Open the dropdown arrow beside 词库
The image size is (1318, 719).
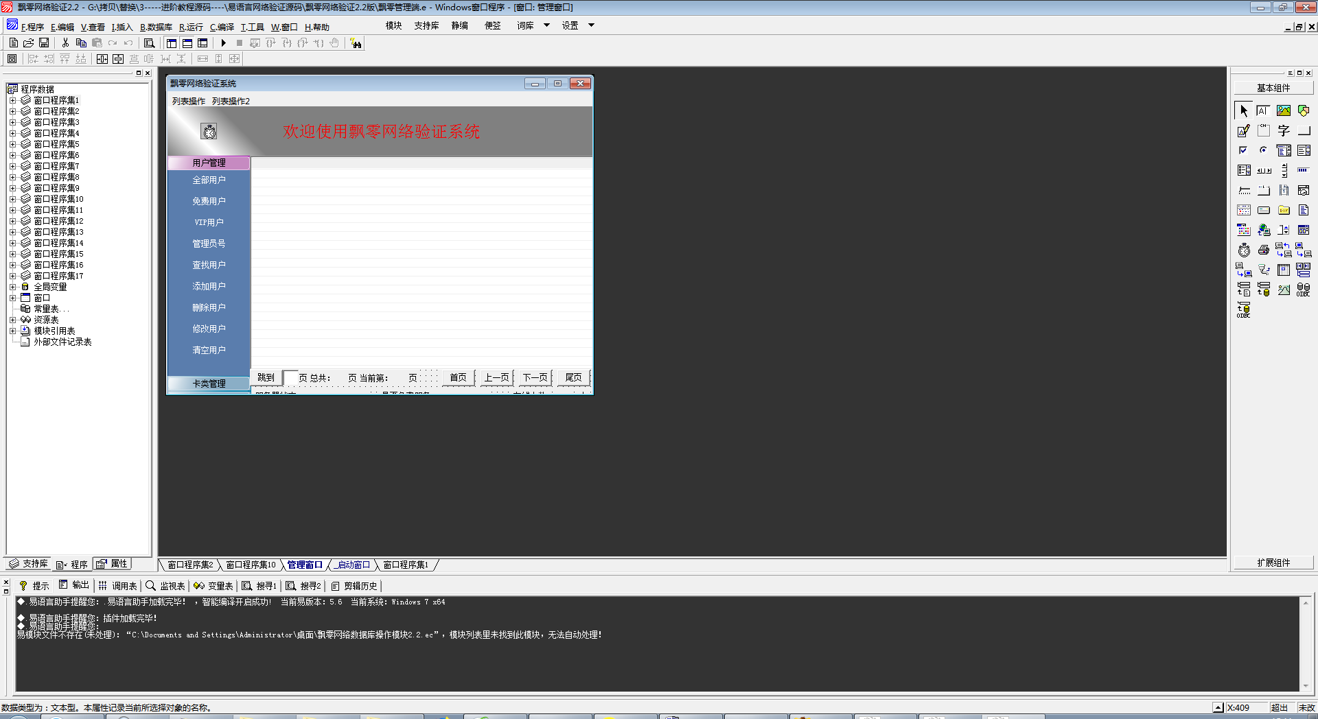pos(546,25)
